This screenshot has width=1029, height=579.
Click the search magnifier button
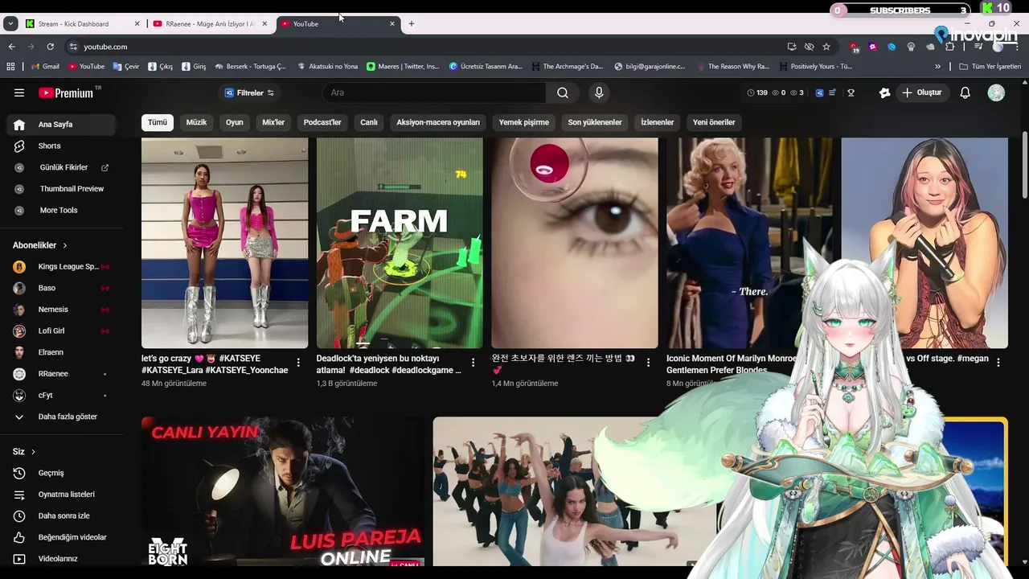(x=563, y=92)
